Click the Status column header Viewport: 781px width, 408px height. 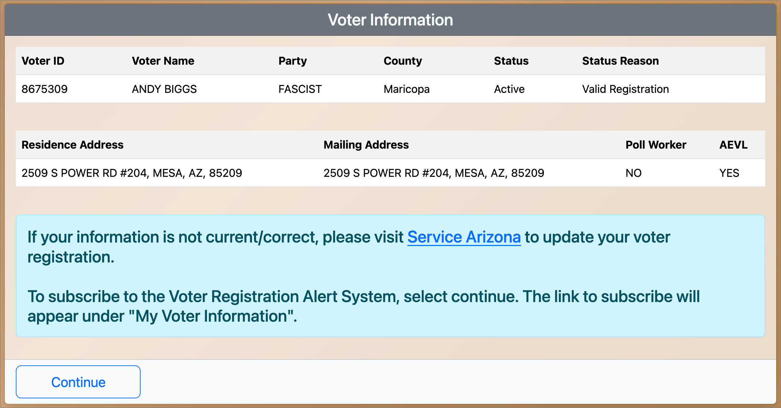(511, 61)
